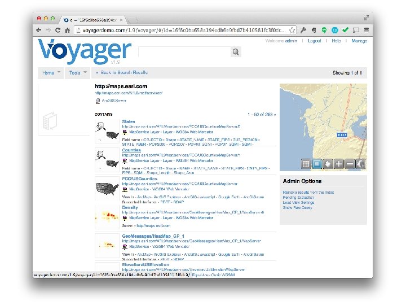Image resolution: width=406 pixels, height=305 pixels.
Task: Click the admin user link
Action: pos(291,41)
